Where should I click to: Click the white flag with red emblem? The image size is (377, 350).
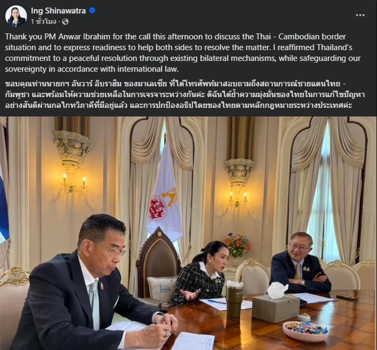coord(164,193)
